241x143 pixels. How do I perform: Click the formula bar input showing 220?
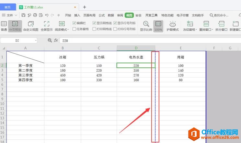[150, 41]
